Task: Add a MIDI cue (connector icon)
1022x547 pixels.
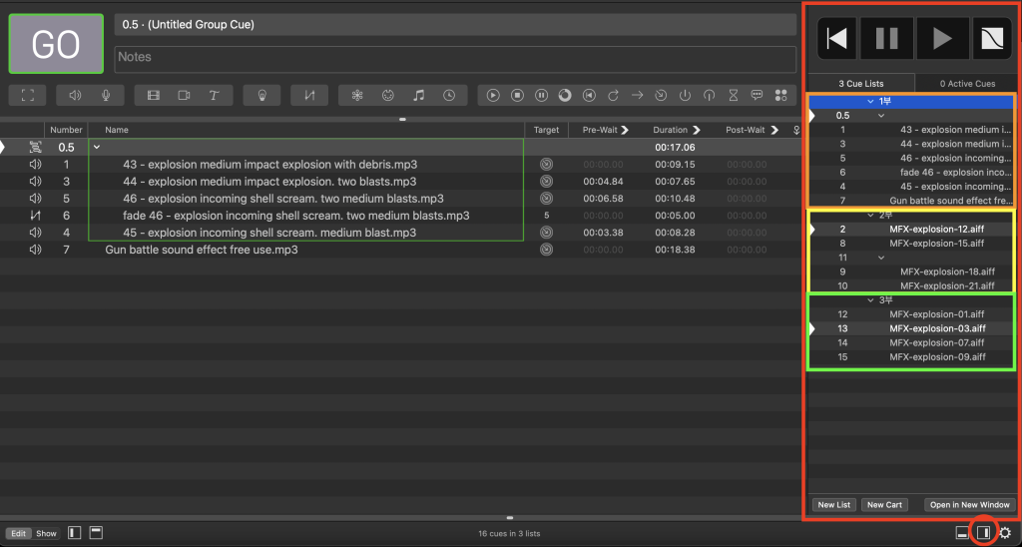Action: click(388, 95)
